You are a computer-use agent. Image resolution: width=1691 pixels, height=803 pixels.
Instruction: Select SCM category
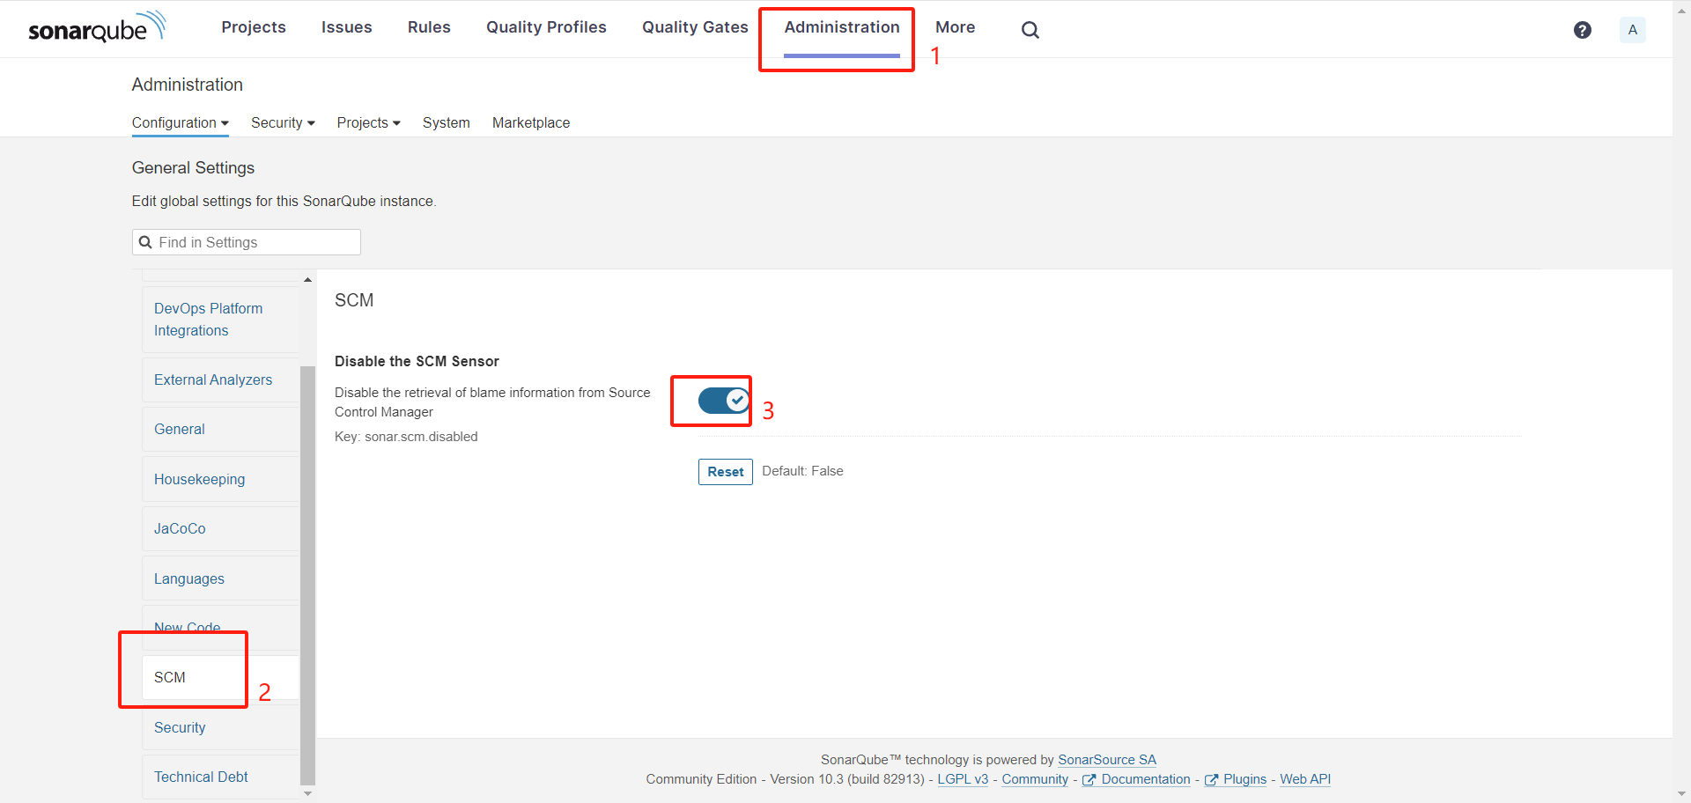(220, 678)
